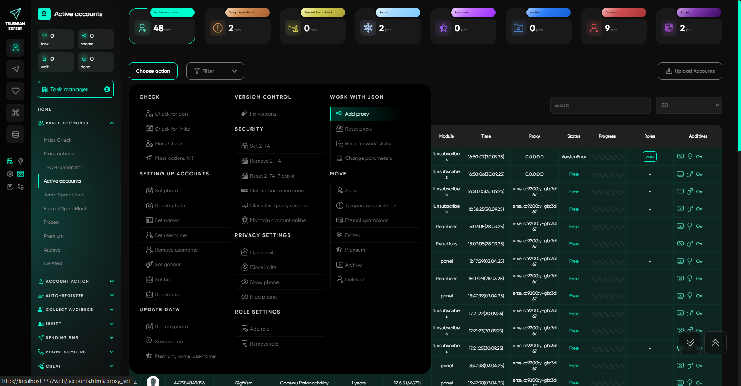This screenshot has width=741, height=386.
Task: Click the settings gear icon in left rail
Action: 10,174
